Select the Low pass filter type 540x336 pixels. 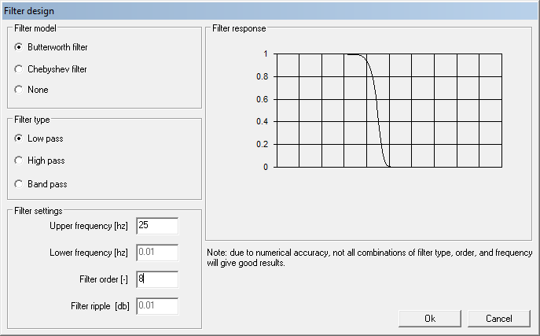[x=19, y=138]
